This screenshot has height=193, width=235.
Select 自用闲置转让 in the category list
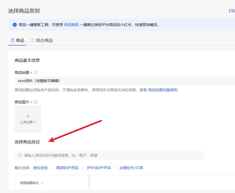coord(29,183)
